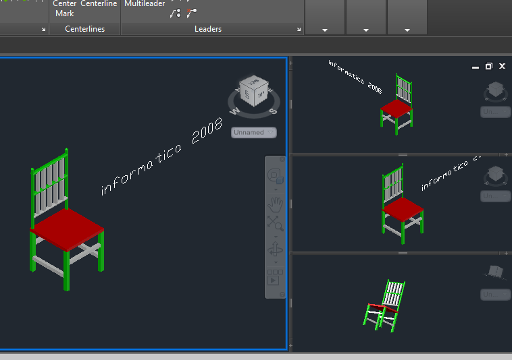Click the Center Mark tool
The width and height of the screenshot is (512, 360).
[65, 8]
